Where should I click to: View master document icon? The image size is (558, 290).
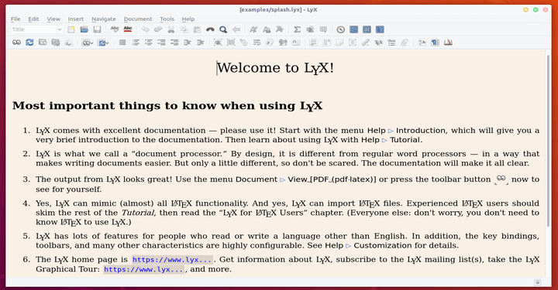(43, 43)
